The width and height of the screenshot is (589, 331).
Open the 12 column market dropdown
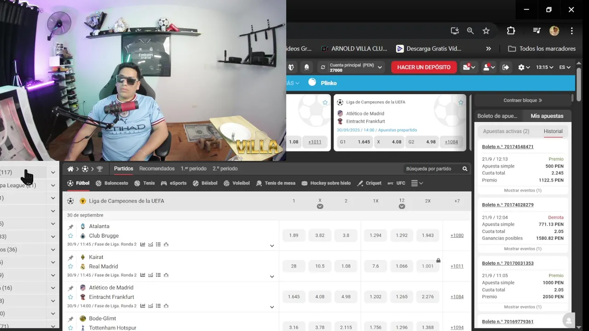(402, 206)
